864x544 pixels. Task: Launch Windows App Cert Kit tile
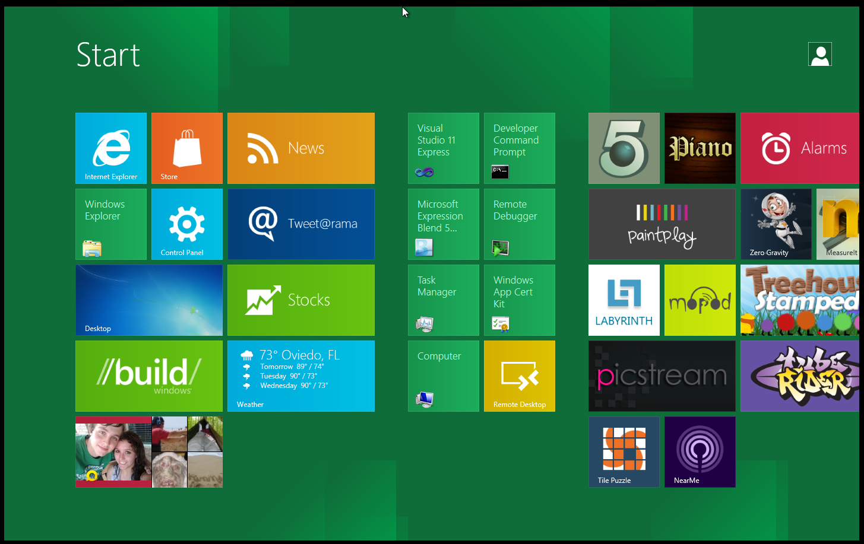pyautogui.click(x=520, y=300)
